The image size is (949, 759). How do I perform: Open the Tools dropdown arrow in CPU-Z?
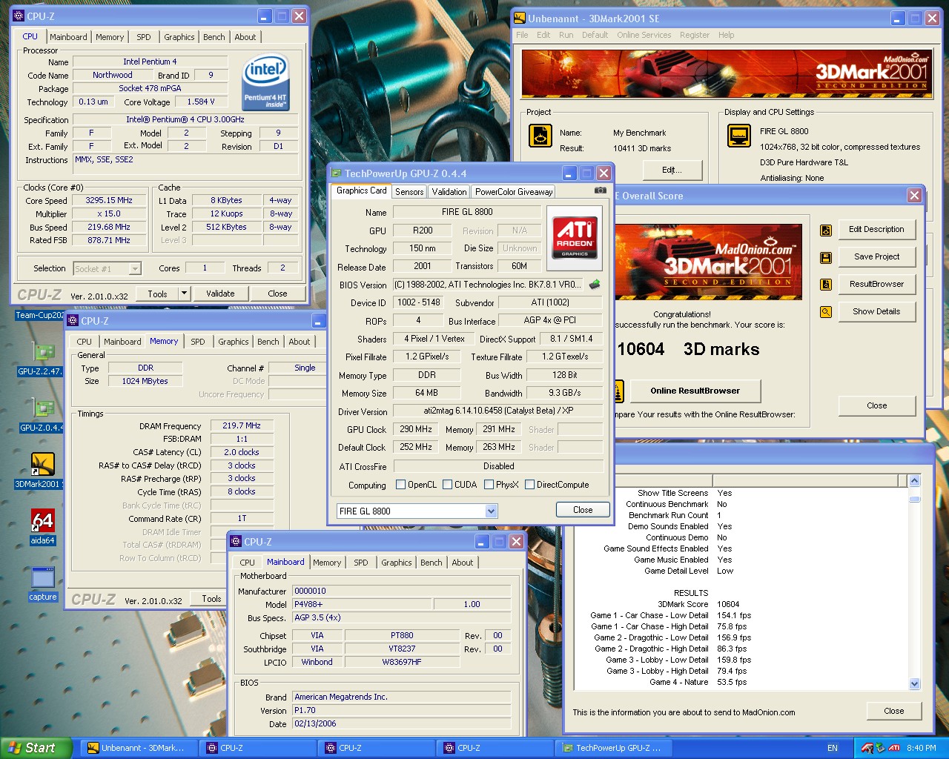pos(184,294)
